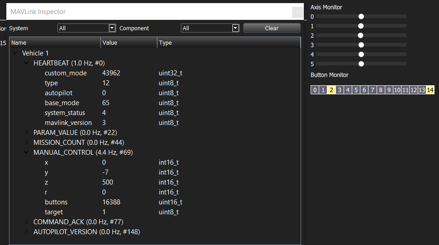Viewport: 439px width, 245px height.
Task: Click Button Monitor indicator 10
Action: (397, 90)
